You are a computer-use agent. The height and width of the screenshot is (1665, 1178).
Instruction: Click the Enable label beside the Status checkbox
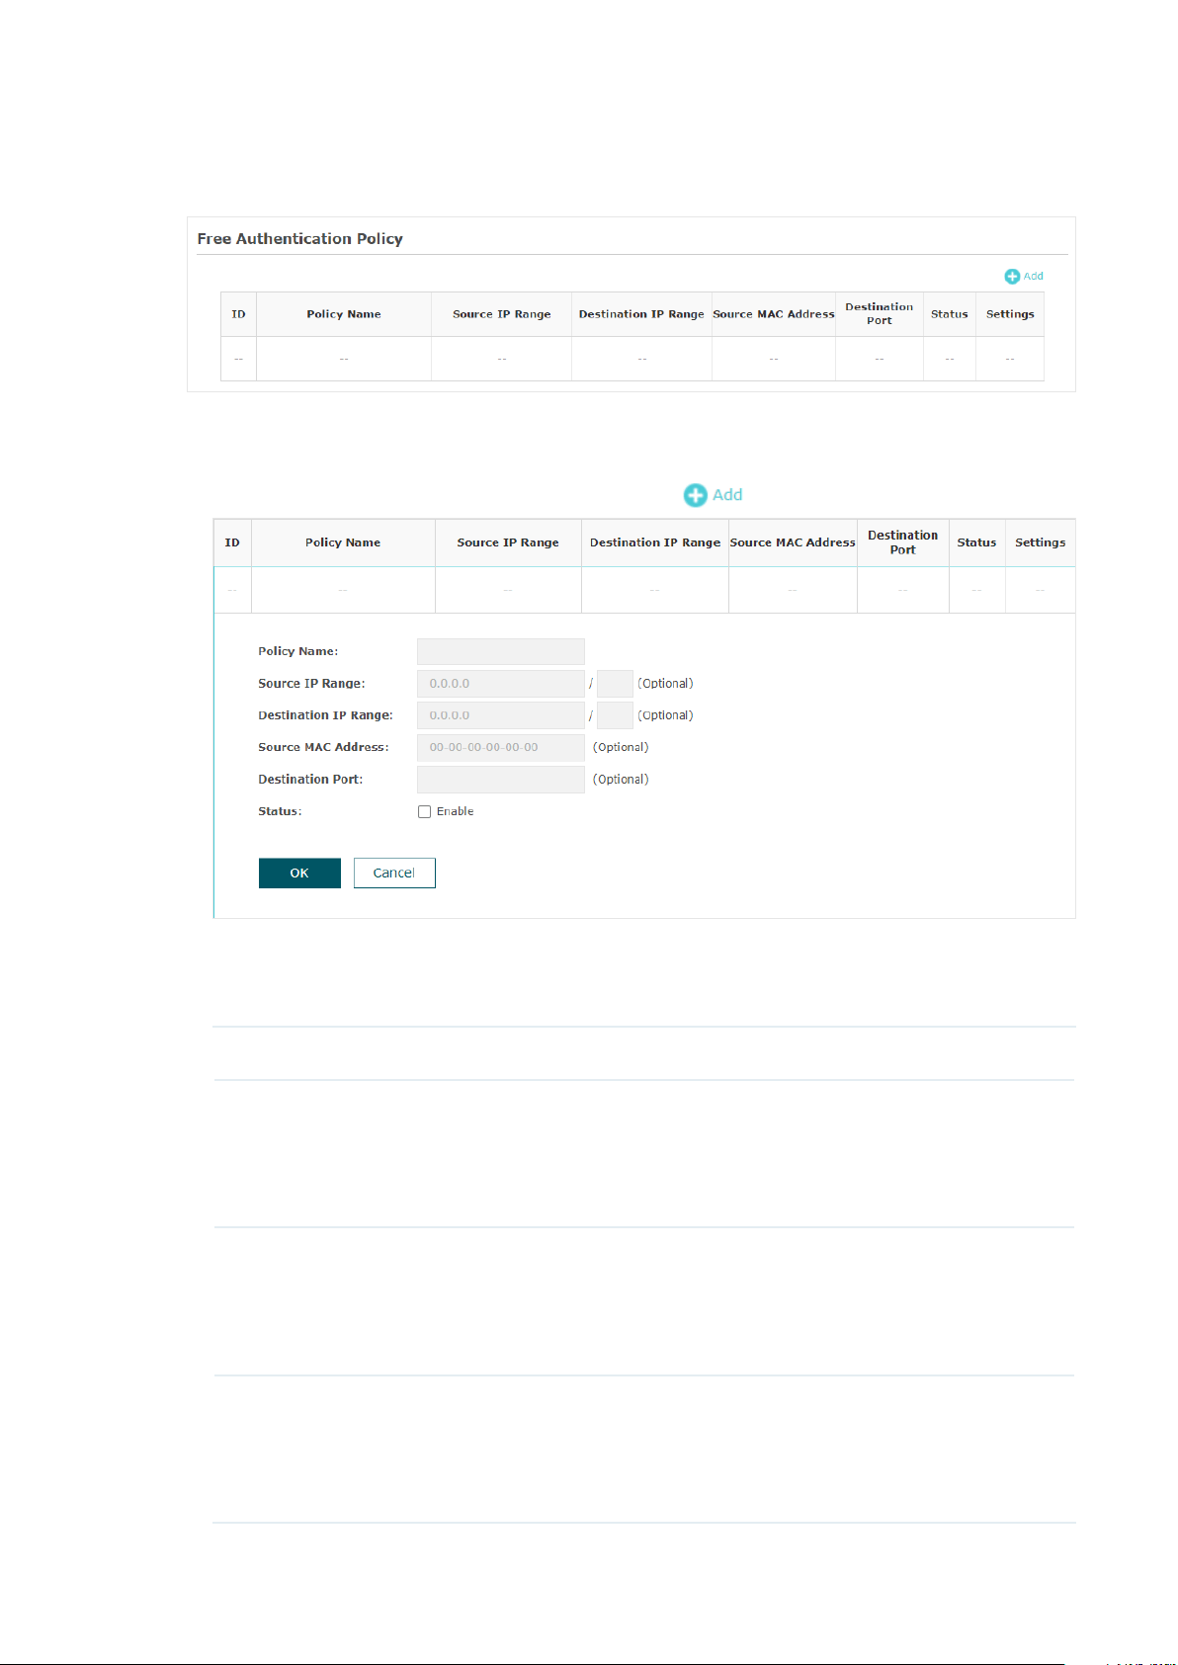coord(456,812)
